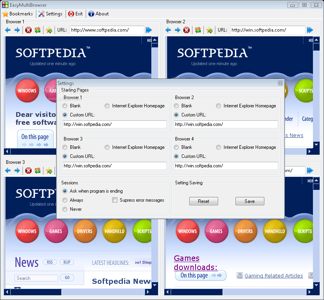Click the Back arrow in Browser 3
Viewport: 324px width, 300px height.
click(x=8, y=171)
